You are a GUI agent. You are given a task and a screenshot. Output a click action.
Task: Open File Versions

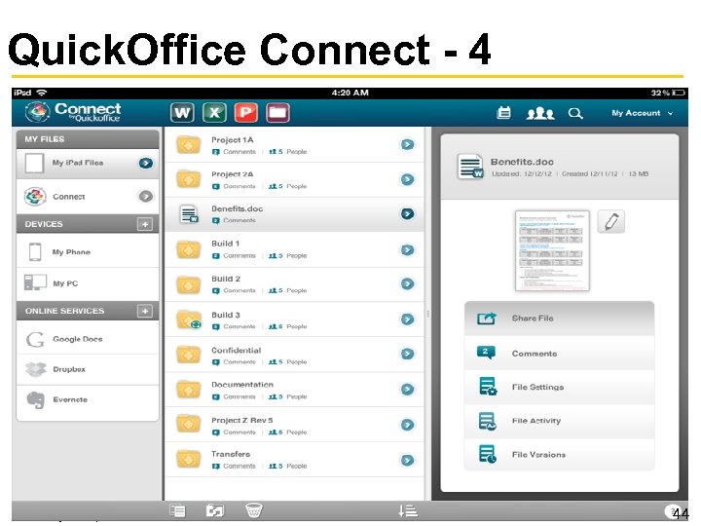click(x=559, y=455)
